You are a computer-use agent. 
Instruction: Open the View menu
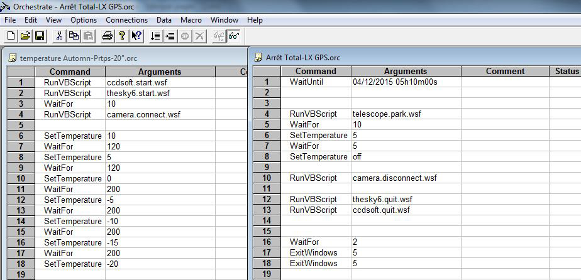53,20
